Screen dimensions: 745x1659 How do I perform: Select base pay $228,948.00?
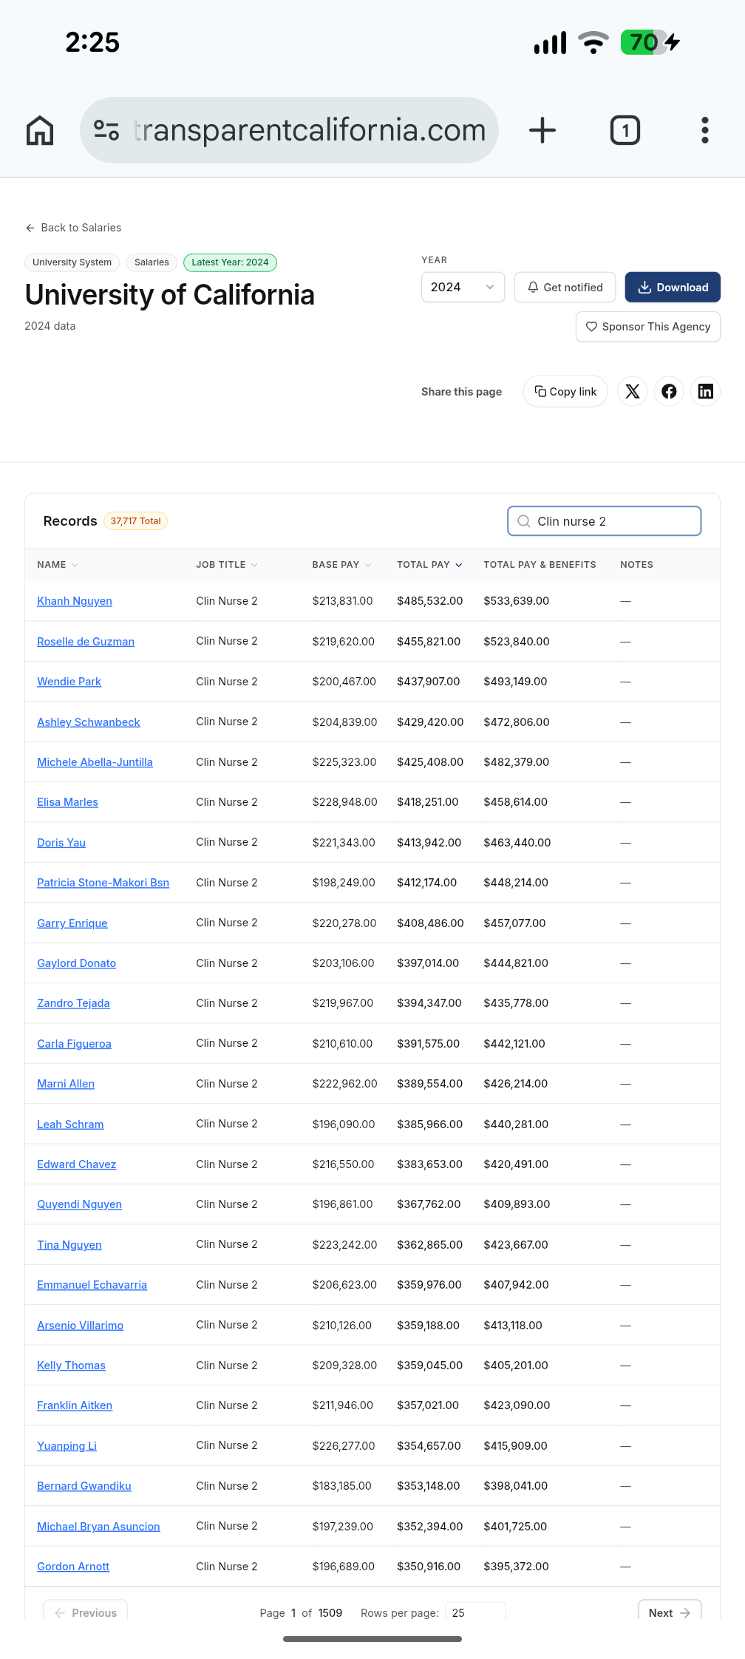pos(344,802)
